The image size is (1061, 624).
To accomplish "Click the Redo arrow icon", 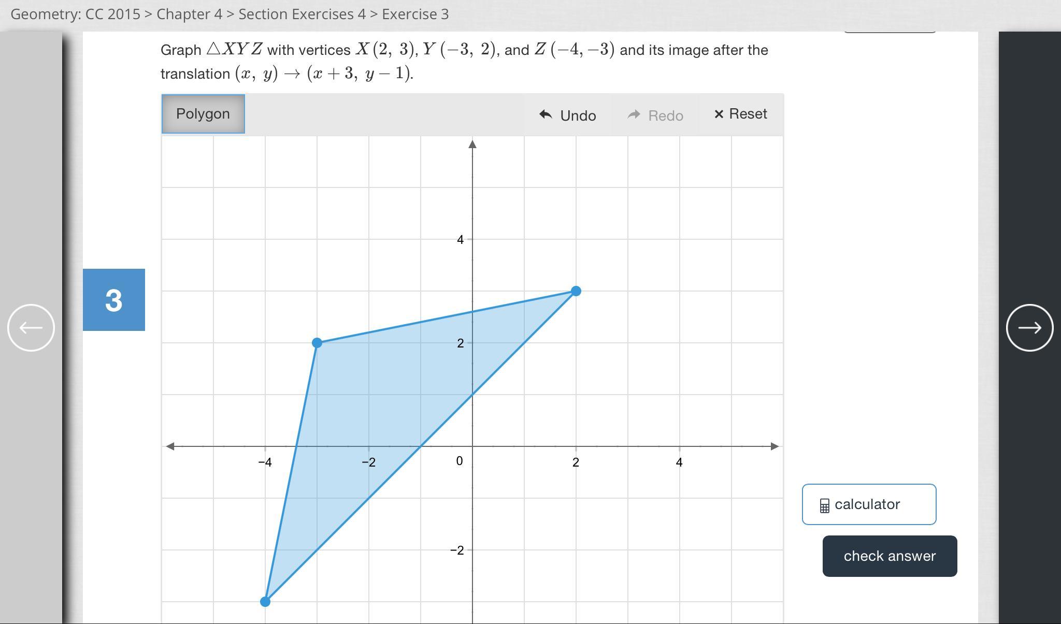I will [634, 114].
